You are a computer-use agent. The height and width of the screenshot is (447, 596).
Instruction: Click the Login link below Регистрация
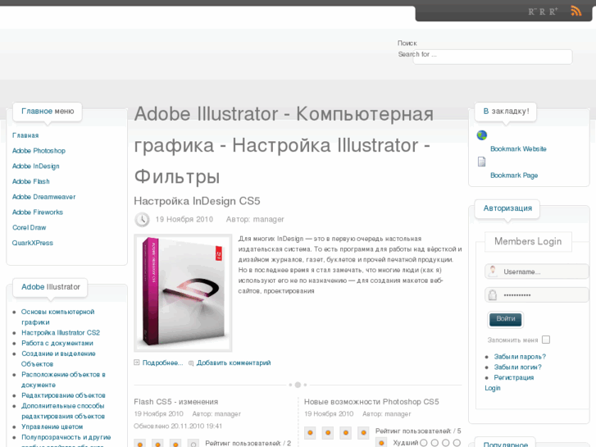tap(493, 388)
